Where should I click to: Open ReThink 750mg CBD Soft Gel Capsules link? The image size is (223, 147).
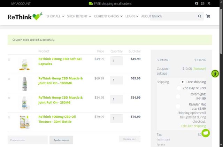tap(60, 61)
